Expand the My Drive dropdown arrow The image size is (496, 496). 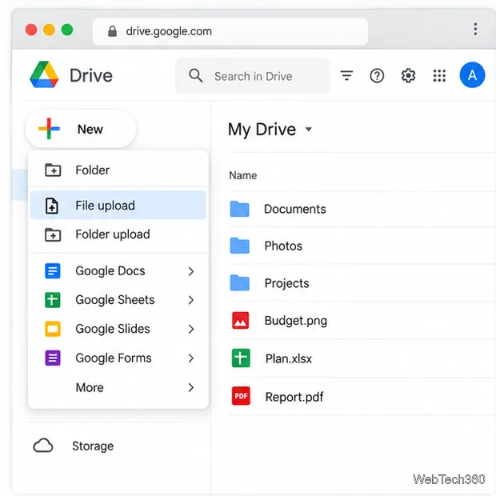click(309, 129)
